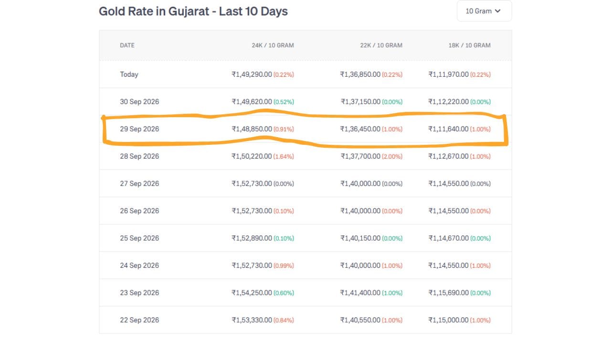Viewport: 611px width, 343px height.
Task: Click the ₹1,50,220.00 price on 28 Sep
Action: [252, 156]
